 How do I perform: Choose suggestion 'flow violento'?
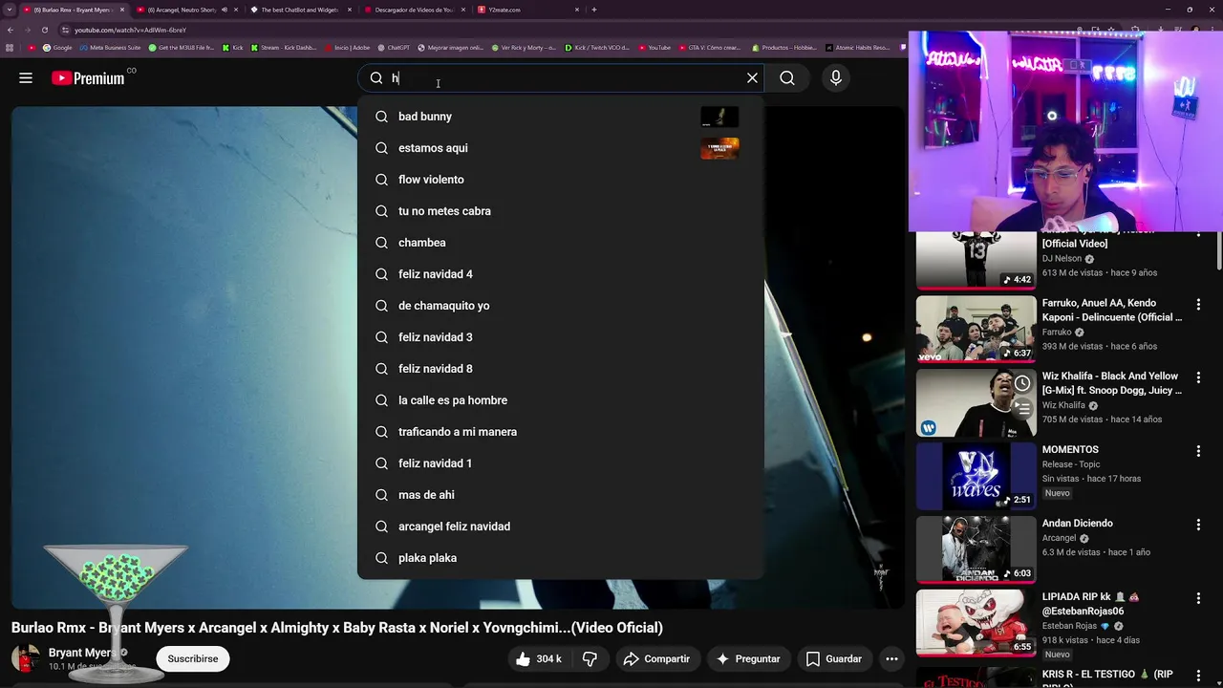click(561, 180)
